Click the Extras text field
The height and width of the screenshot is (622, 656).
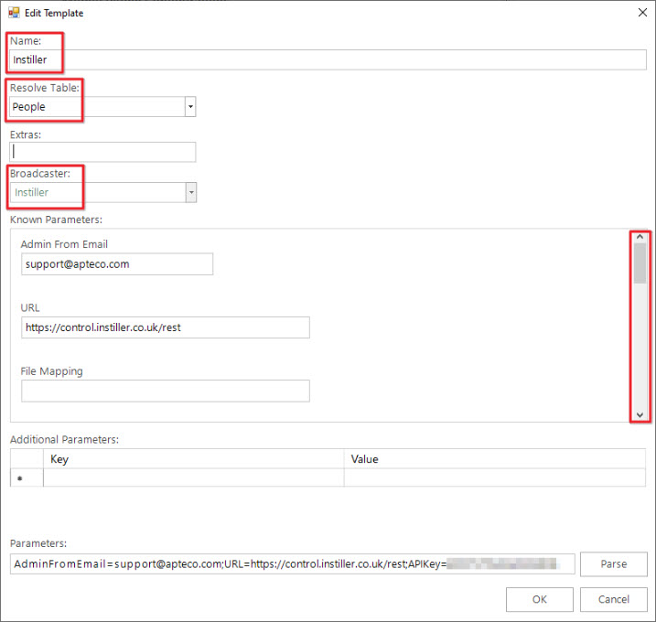pos(102,152)
